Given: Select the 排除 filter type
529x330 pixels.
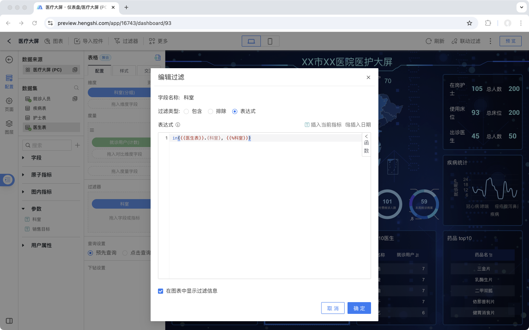Looking at the screenshot, I should point(210,111).
